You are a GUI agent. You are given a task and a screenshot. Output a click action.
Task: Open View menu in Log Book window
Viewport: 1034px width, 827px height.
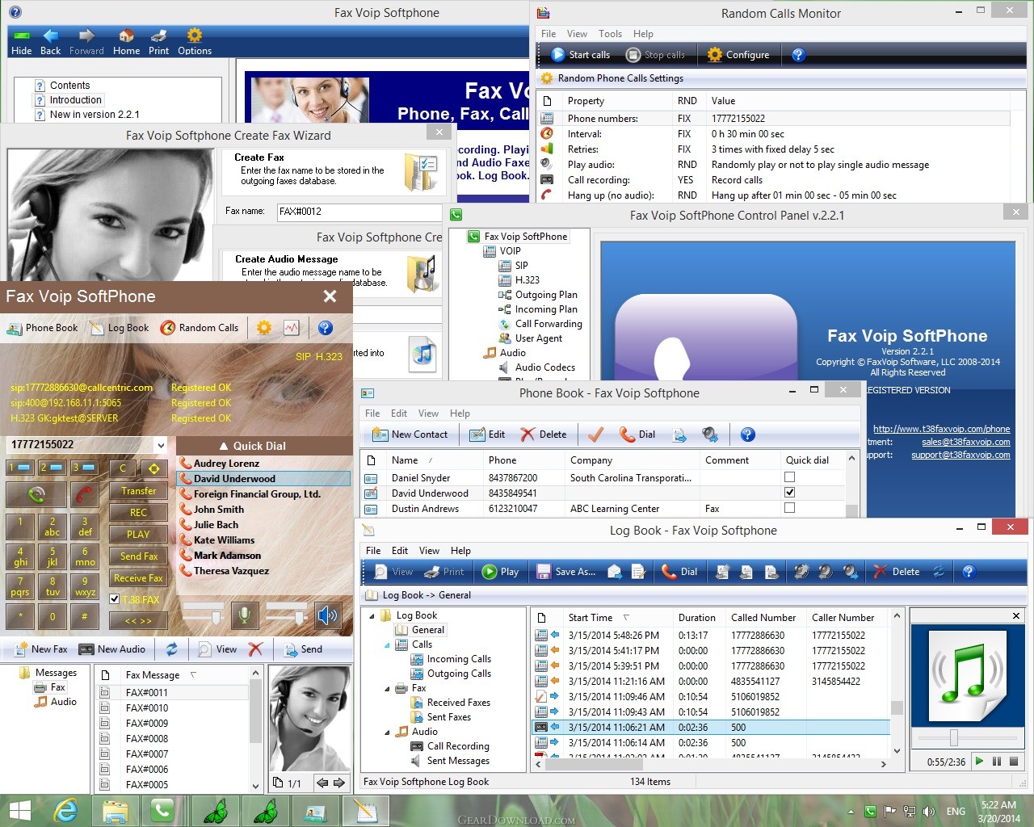pyautogui.click(x=429, y=551)
